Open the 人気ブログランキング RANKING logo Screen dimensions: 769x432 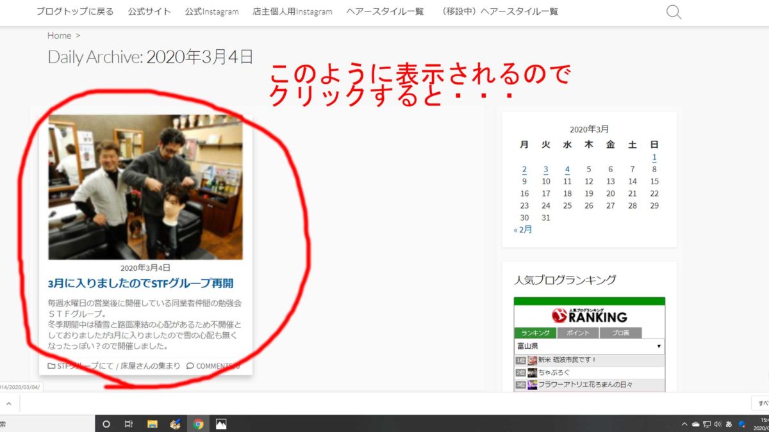[x=589, y=315]
